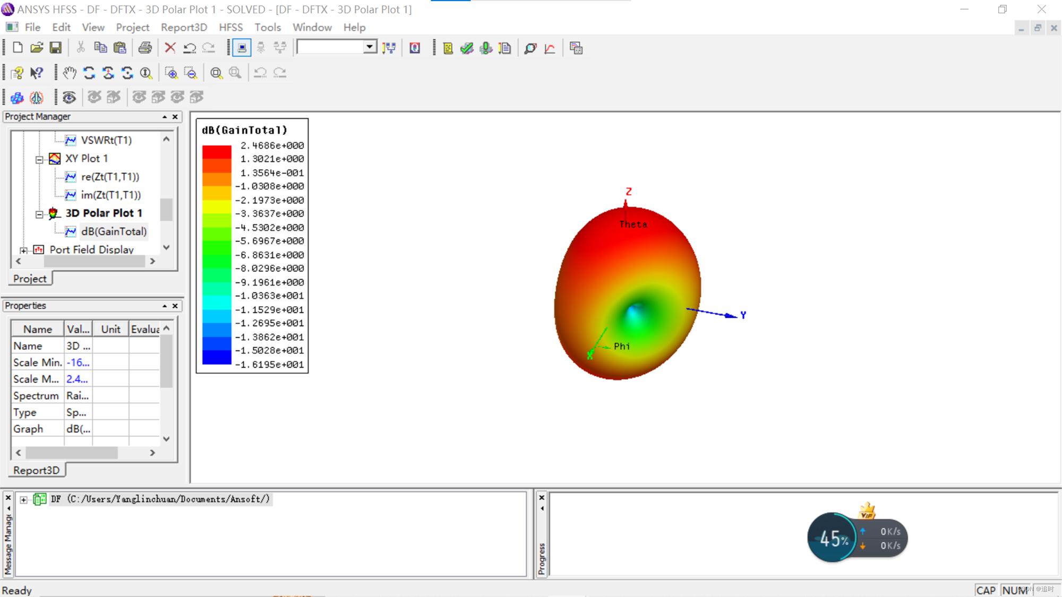Expand the DF project message entry
The width and height of the screenshot is (1062, 597).
pos(23,499)
